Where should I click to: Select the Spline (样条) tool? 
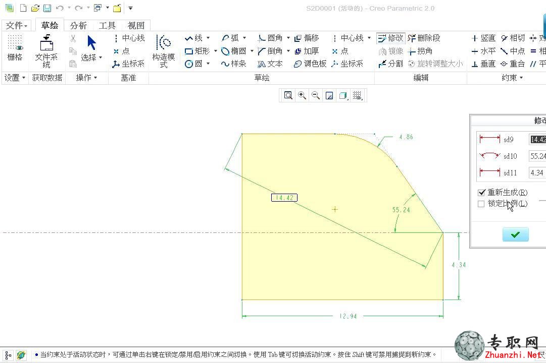point(234,64)
